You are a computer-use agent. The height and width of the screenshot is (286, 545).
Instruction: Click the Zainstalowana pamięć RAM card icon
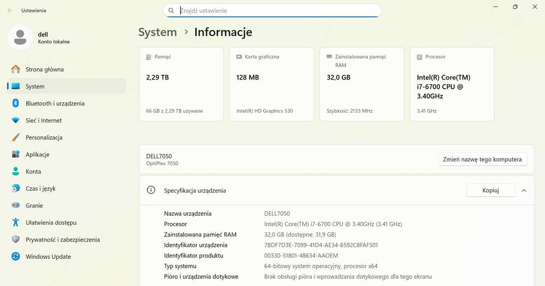pos(329,56)
